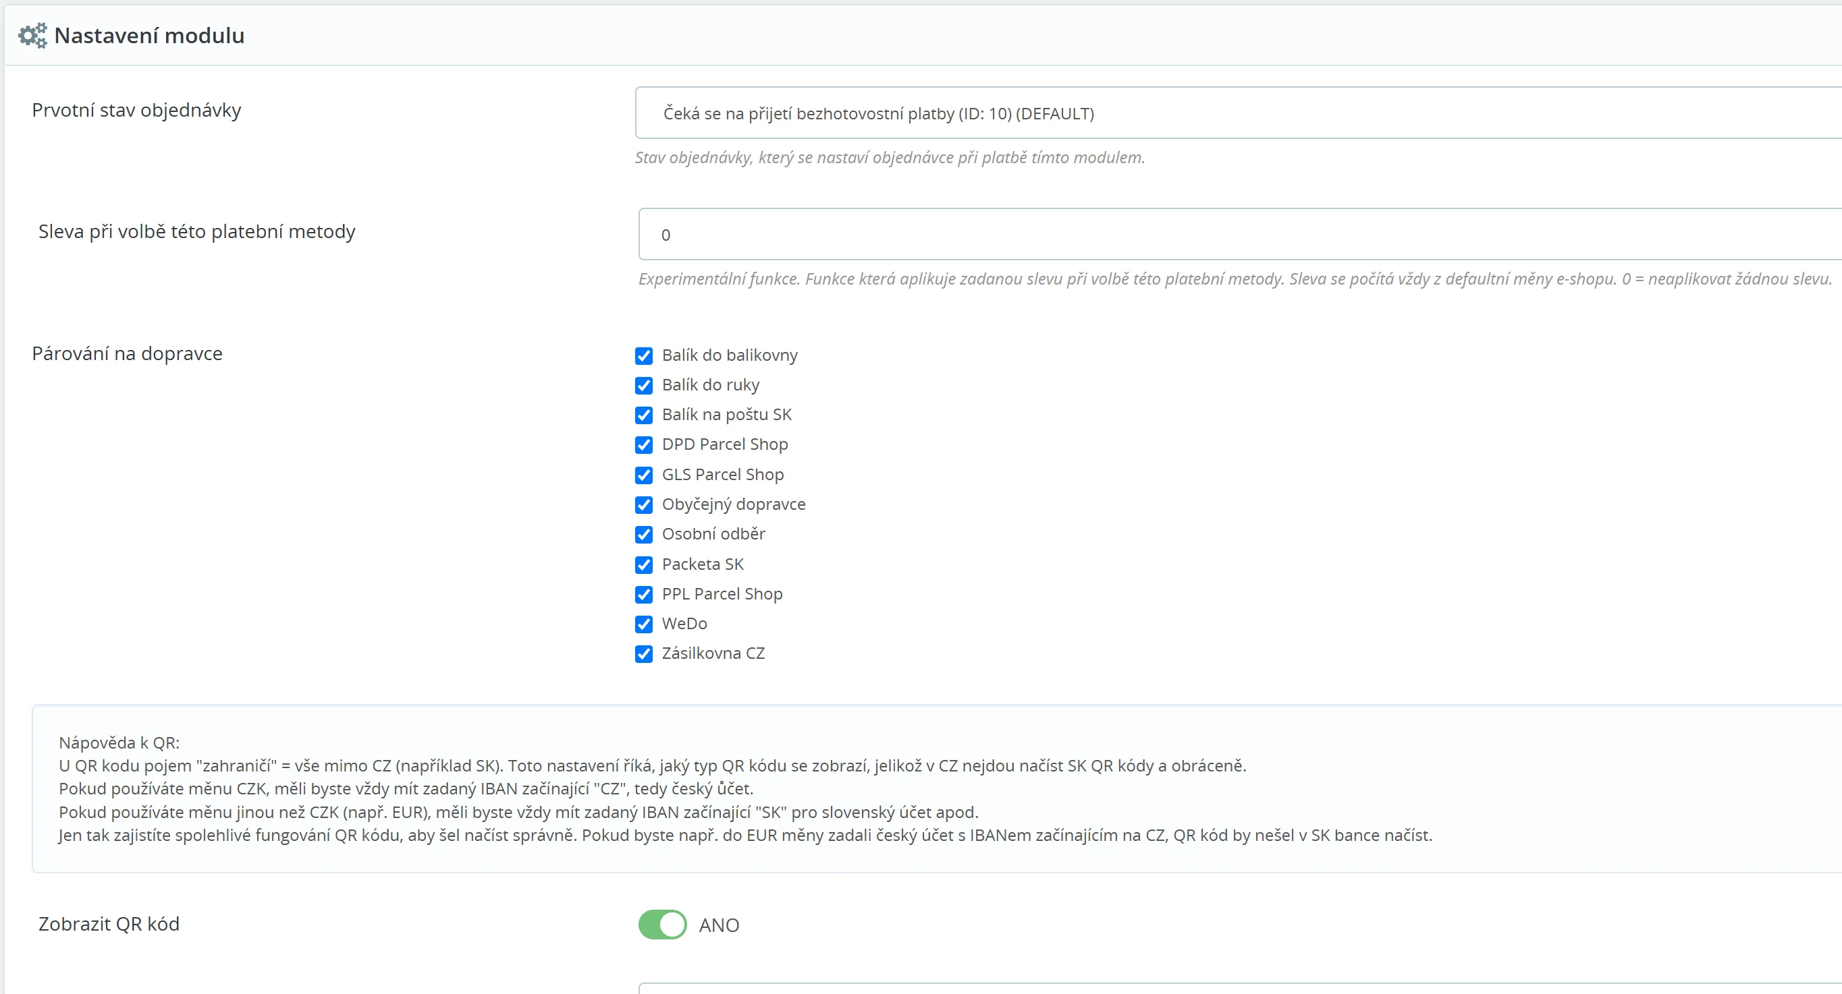Uncheck GLS Parcel Shop carrier
Screen dimensions: 1842x994
coord(643,475)
